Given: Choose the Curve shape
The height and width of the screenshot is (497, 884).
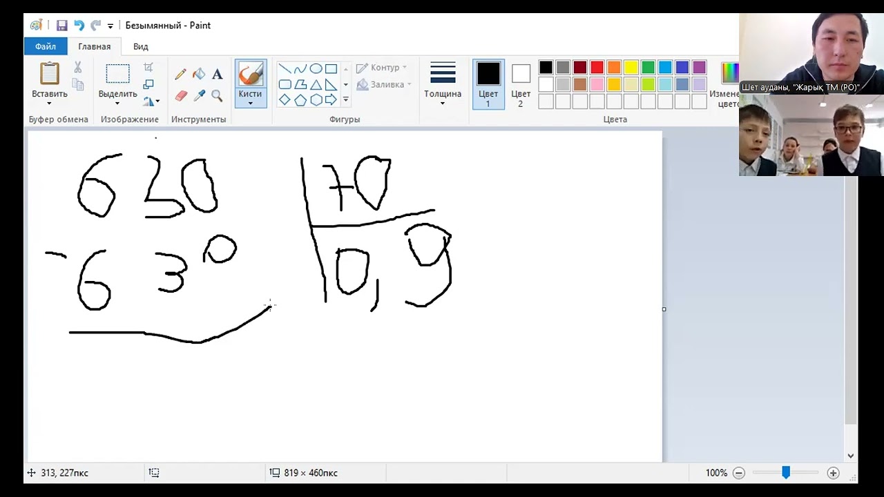Looking at the screenshot, I should tap(300, 69).
